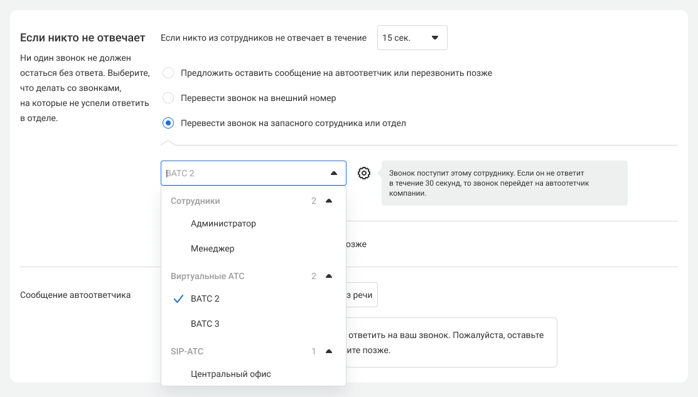The height and width of the screenshot is (397, 698).
Task: Click the blue checkmark next to ВАТС 2
Action: (178, 299)
